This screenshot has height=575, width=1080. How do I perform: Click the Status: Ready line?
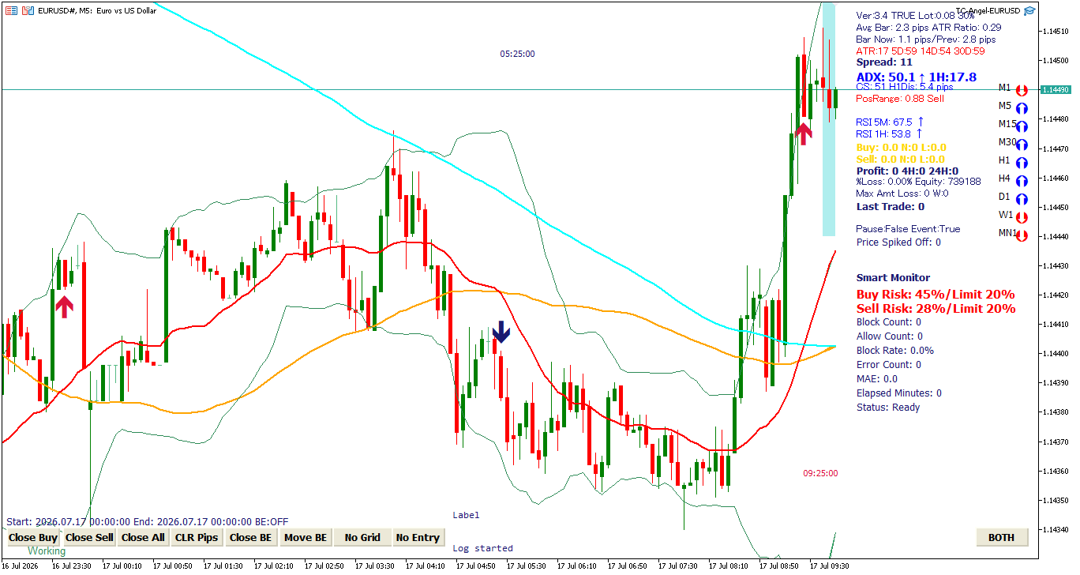click(x=888, y=408)
